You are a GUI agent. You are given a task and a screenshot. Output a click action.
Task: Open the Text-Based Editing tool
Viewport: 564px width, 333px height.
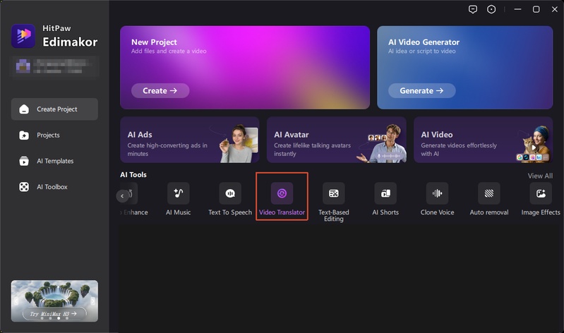[x=334, y=202]
